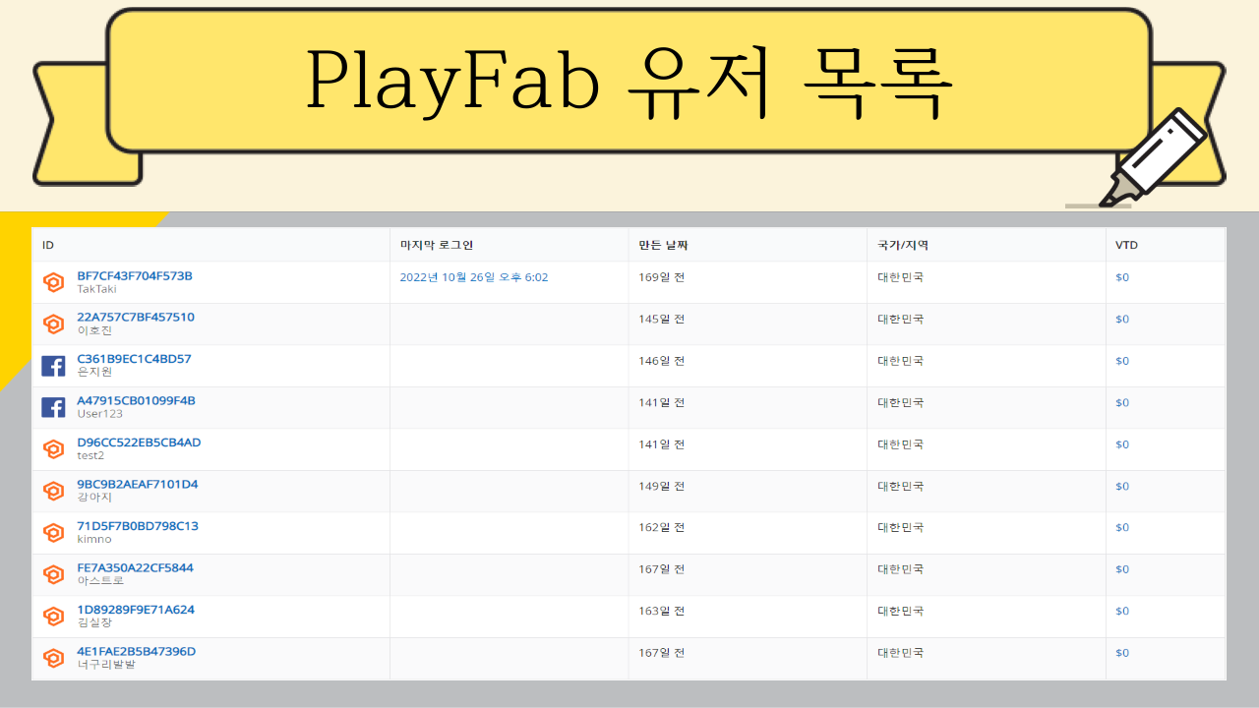The width and height of the screenshot is (1259, 708).
Task: Select the display name test2
Action: [90, 455]
